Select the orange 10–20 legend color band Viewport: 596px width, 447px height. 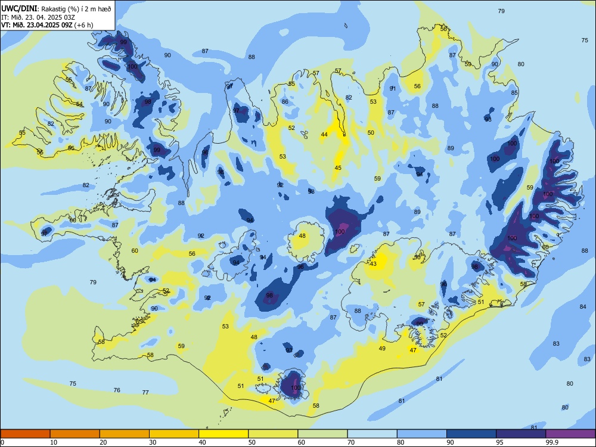click(x=75, y=434)
